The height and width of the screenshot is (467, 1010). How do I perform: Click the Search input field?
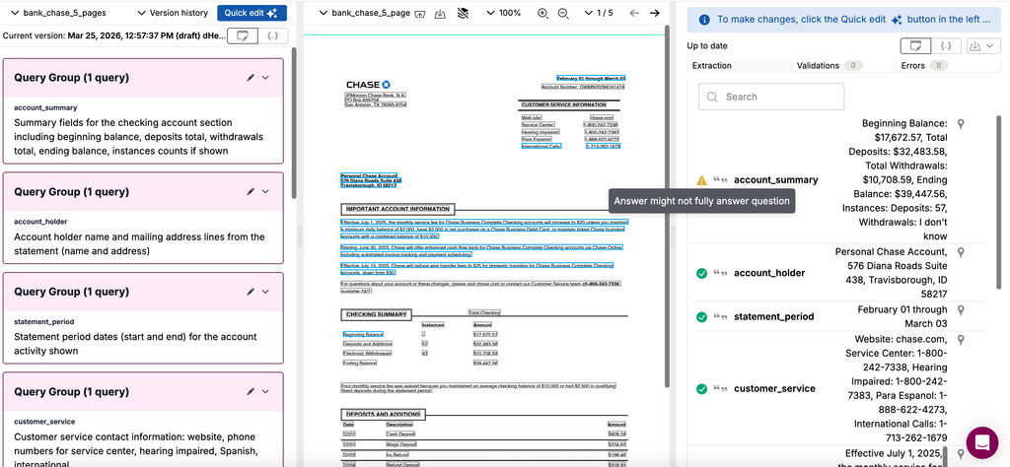[x=771, y=97]
